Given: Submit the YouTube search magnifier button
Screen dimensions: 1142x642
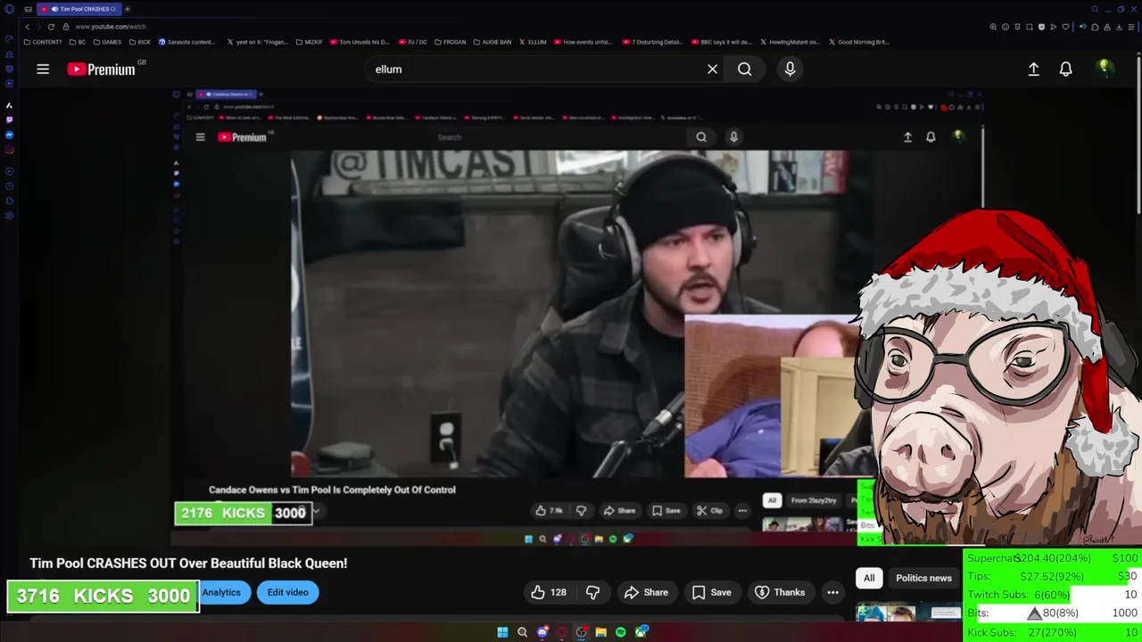Looking at the screenshot, I should point(744,69).
